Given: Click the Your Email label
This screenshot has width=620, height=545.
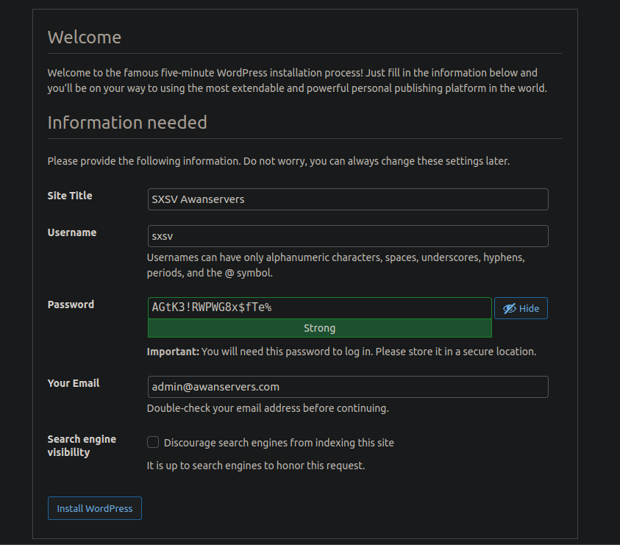Looking at the screenshot, I should 73,383.
